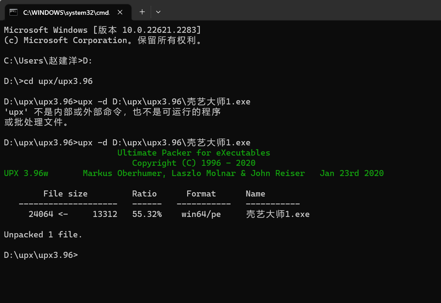Image resolution: width=441 pixels, height=303 pixels.
Task: Click the "Unpacked 1 file." message
Action: [x=43, y=235]
